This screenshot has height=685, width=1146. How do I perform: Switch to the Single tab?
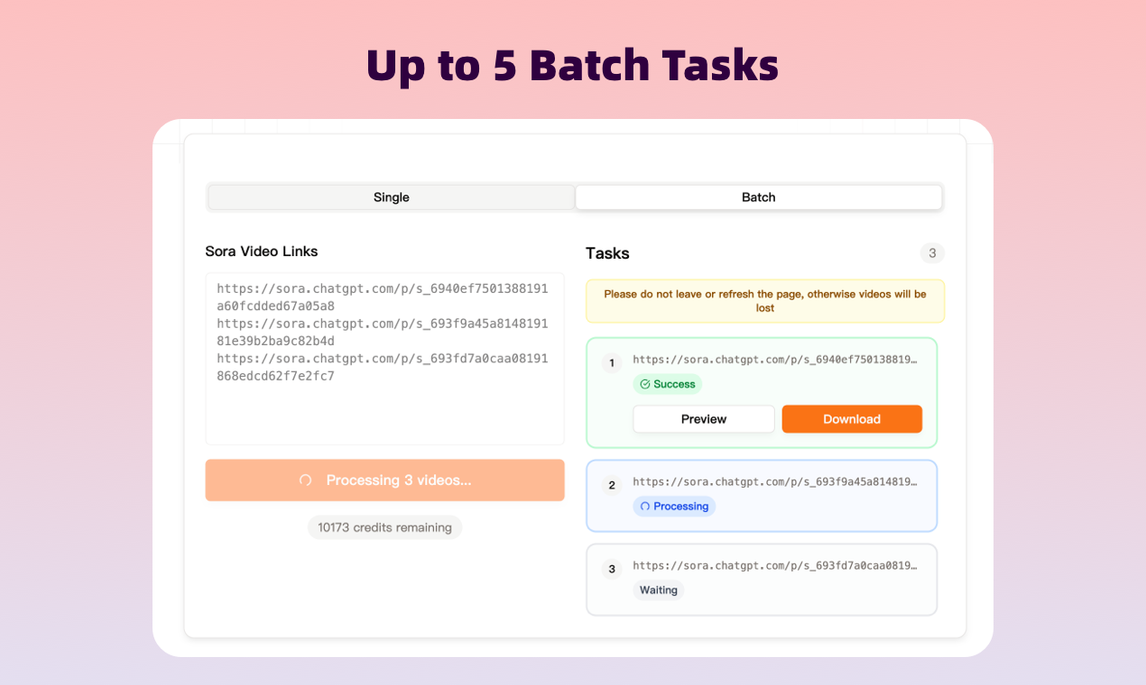tap(392, 197)
